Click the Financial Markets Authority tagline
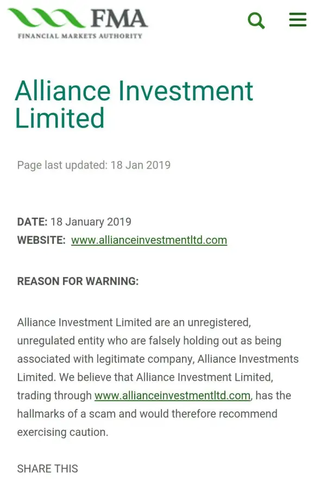The width and height of the screenshot is (326, 481). 80,36
